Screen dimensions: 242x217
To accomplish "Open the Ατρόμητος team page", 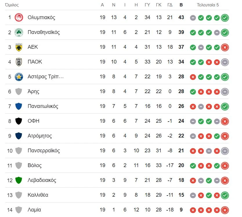I will pyautogui.click(x=40, y=136).
